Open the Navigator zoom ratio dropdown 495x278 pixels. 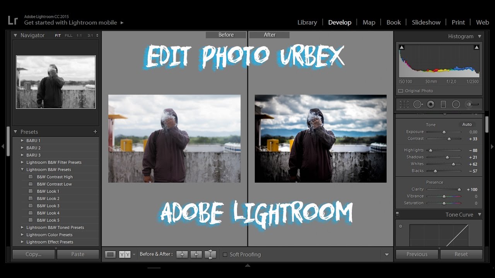tap(97, 36)
